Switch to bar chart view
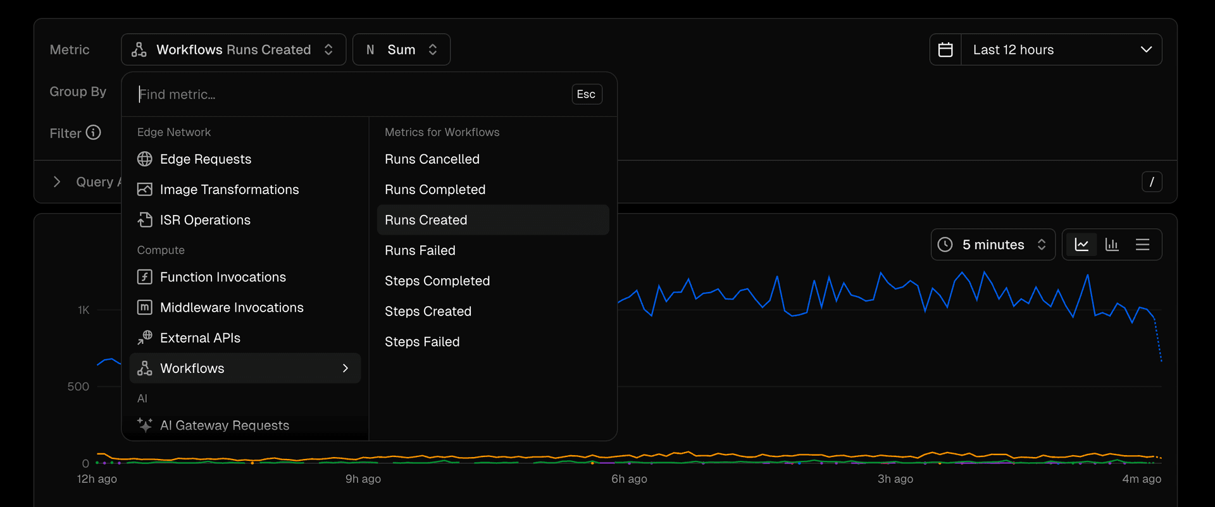The image size is (1215, 507). click(x=1112, y=245)
